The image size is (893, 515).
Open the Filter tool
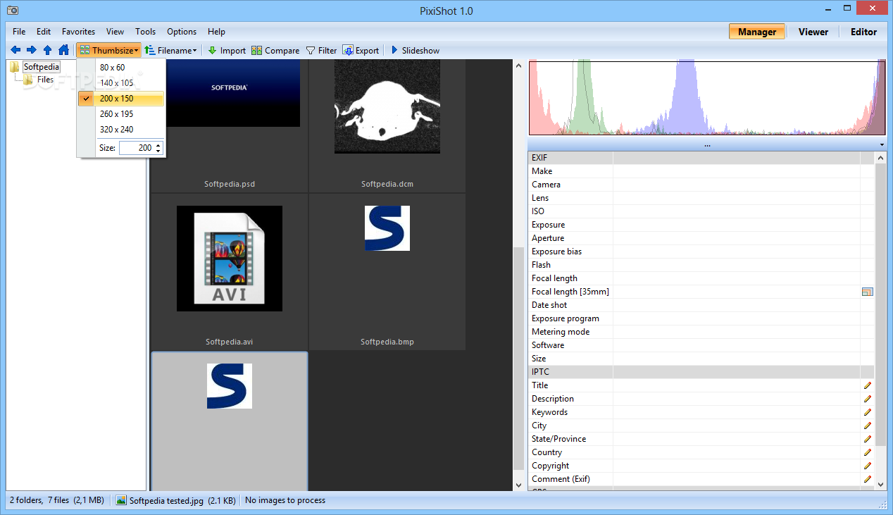[x=321, y=50]
